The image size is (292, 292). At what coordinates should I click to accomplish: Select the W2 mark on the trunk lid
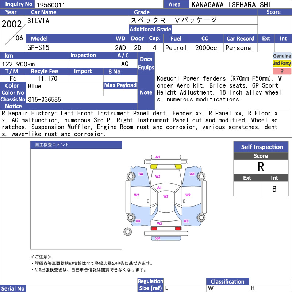pyautogui.click(x=159, y=223)
